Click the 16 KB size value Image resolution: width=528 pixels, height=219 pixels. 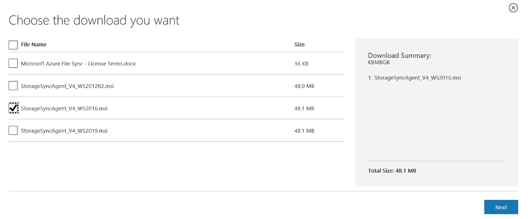click(x=301, y=64)
